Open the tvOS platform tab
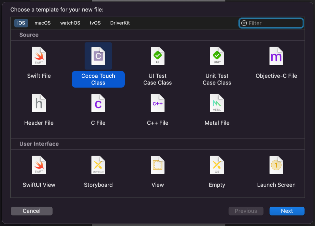This screenshot has height=226, width=315. pos(95,23)
